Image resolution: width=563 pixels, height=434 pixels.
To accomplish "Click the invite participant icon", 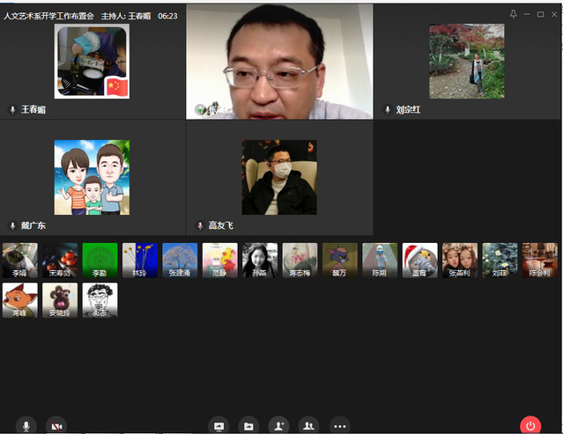I will (x=278, y=425).
